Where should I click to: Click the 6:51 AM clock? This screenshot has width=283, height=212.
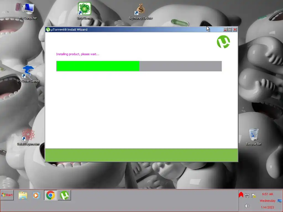coord(268,194)
